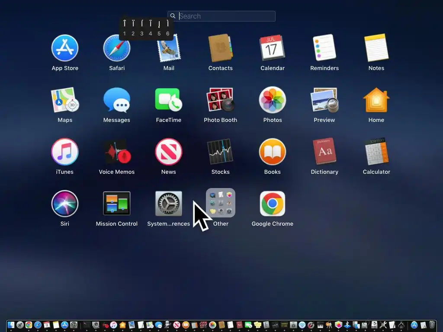Open Messages from the Launchpad grid
The height and width of the screenshot is (332, 443).
pyautogui.click(x=117, y=100)
